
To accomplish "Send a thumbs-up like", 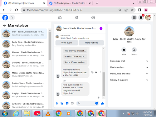I will [102, 103].
